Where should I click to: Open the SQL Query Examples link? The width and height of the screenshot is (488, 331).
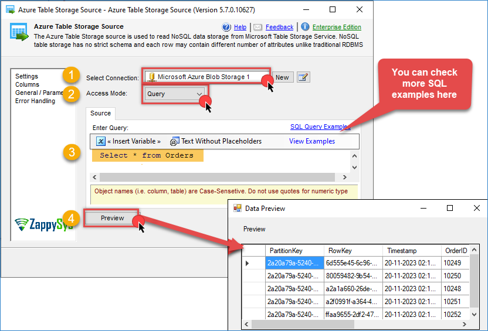pos(320,127)
